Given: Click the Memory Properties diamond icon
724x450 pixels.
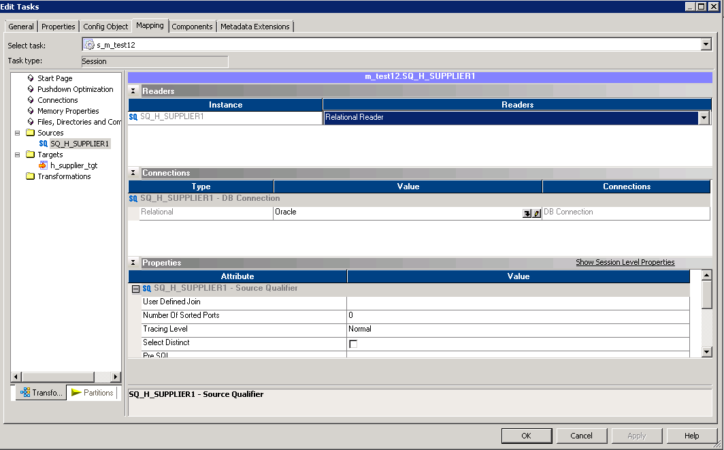Looking at the screenshot, I should 31,111.
